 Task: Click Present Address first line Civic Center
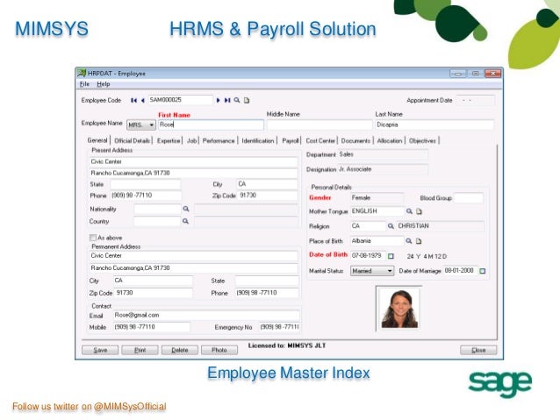(193, 161)
